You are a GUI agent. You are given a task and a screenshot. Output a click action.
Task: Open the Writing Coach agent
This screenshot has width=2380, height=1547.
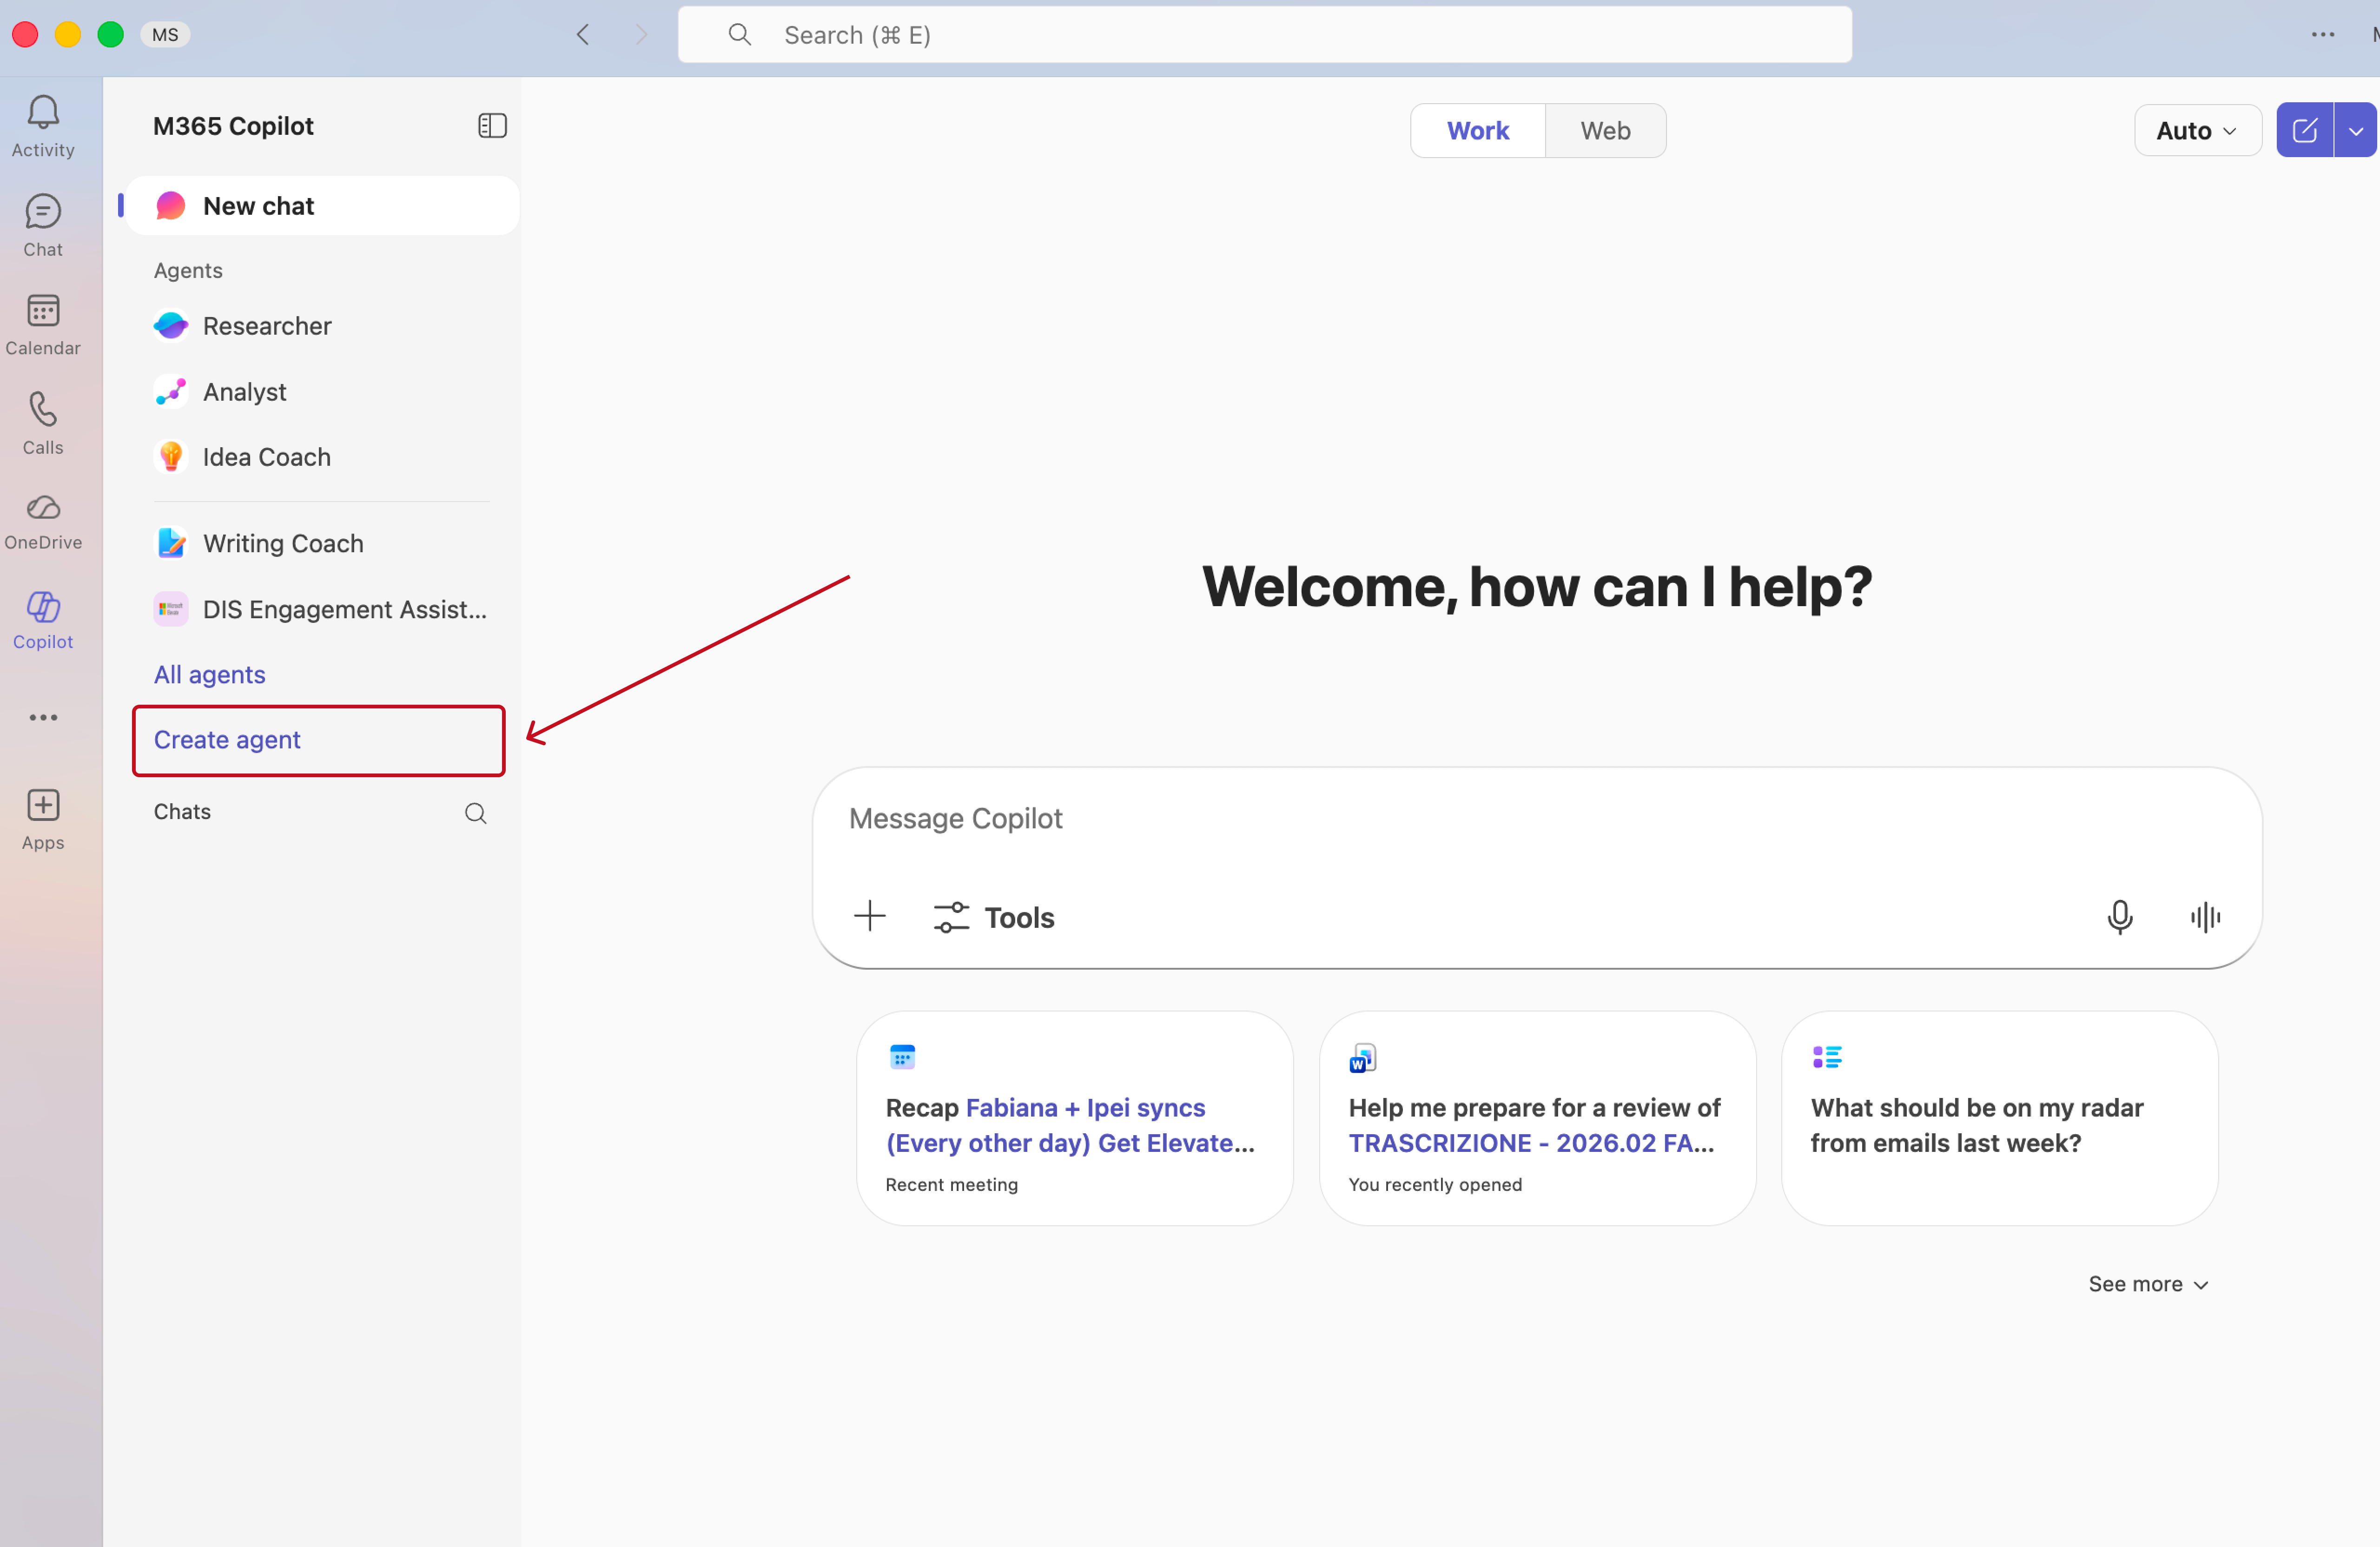click(284, 543)
